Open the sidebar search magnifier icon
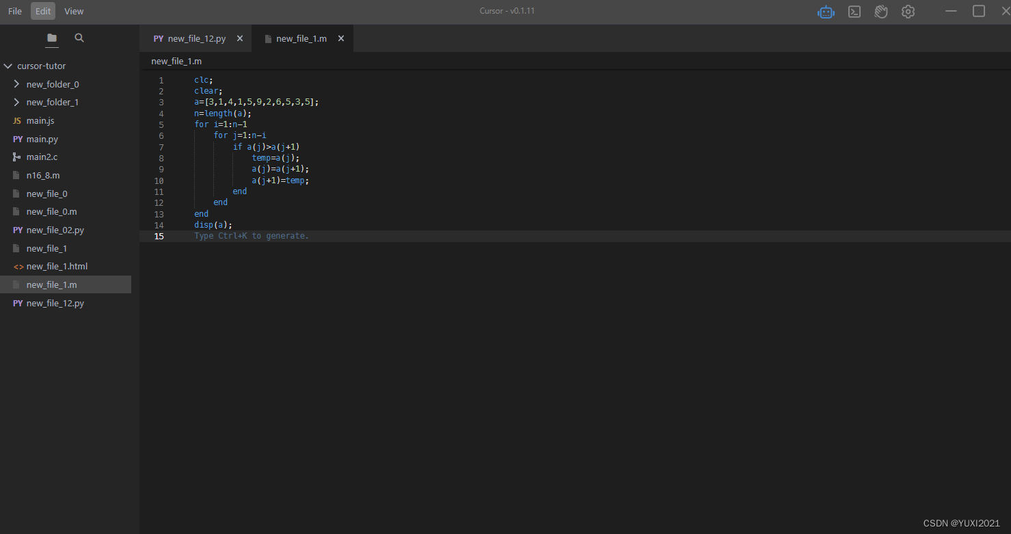The height and width of the screenshot is (534, 1011). coord(79,38)
